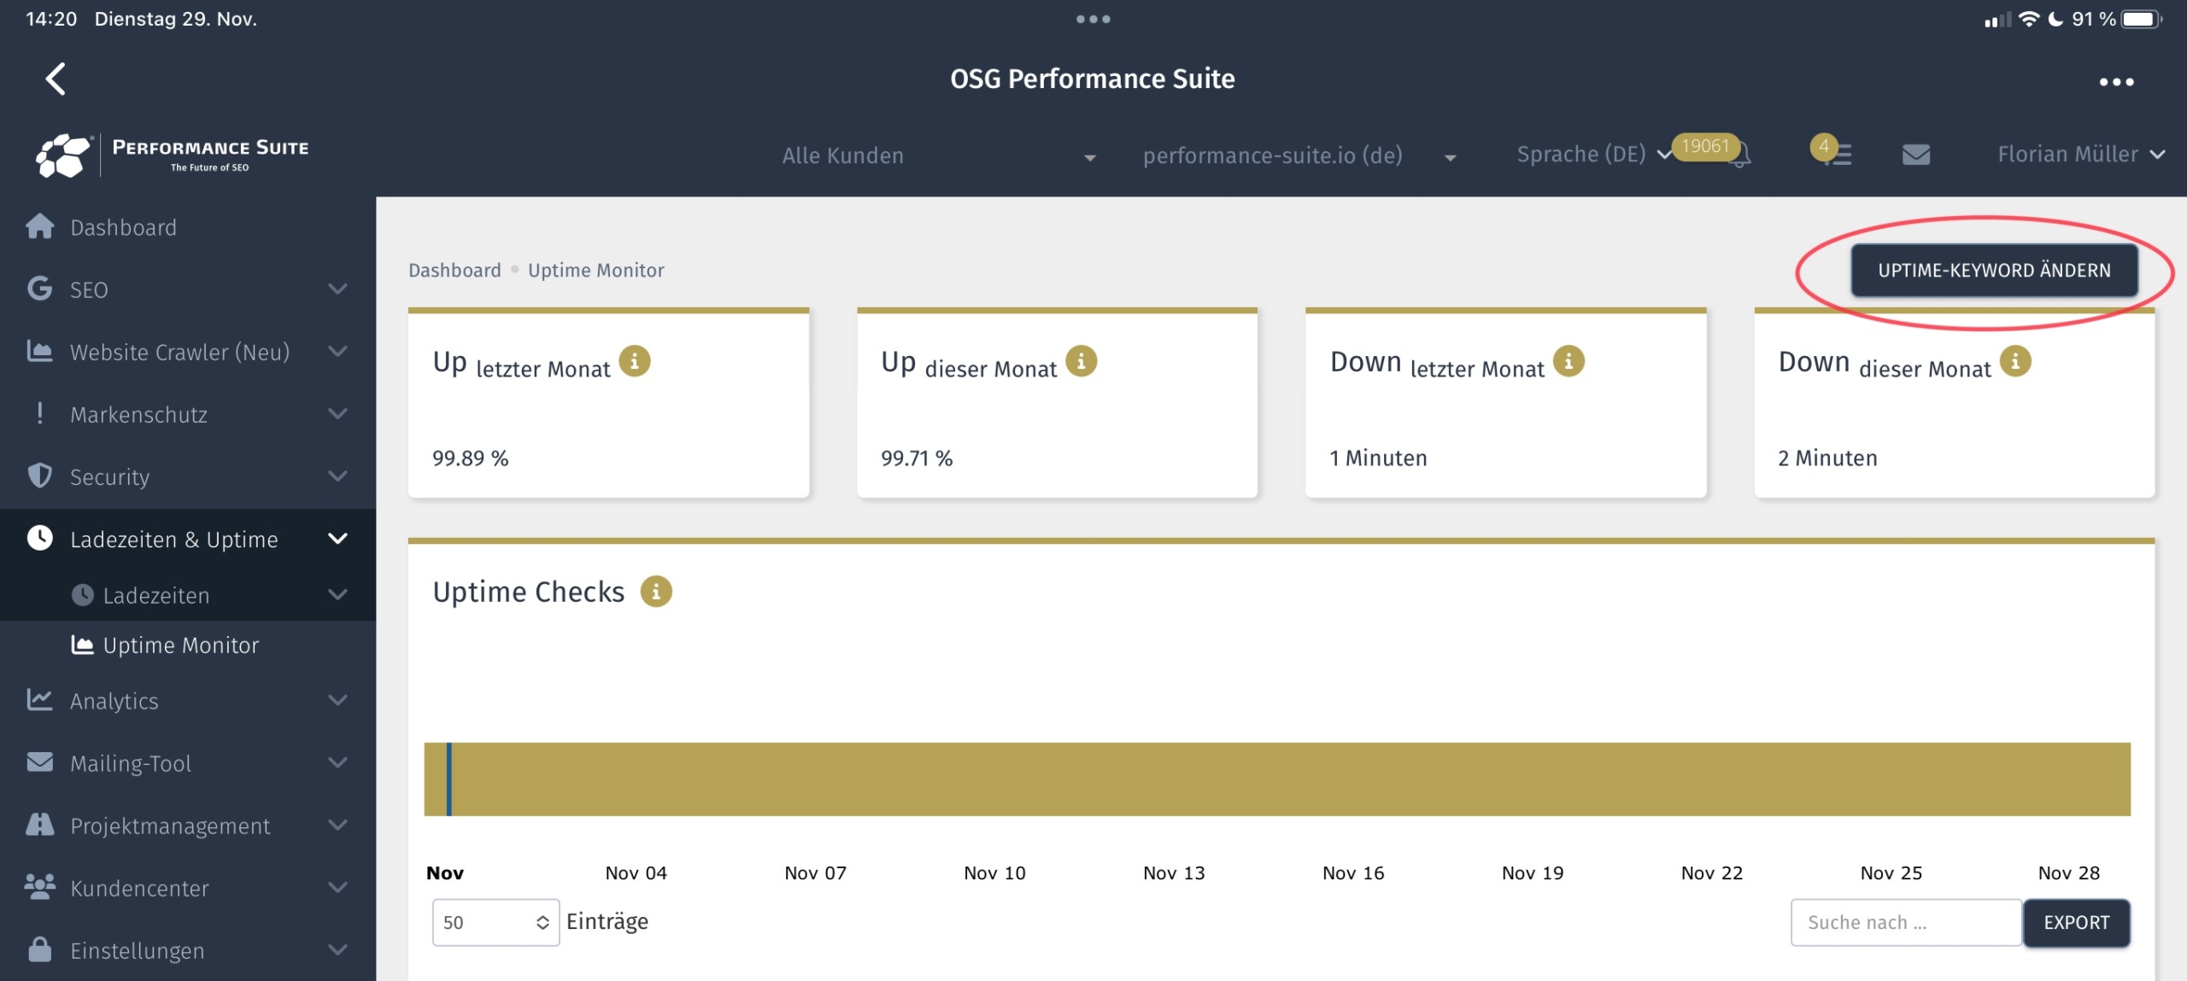Click the clock icon beside Ladezeiten & Uptime
Screen dimensions: 2187x981
click(x=39, y=538)
